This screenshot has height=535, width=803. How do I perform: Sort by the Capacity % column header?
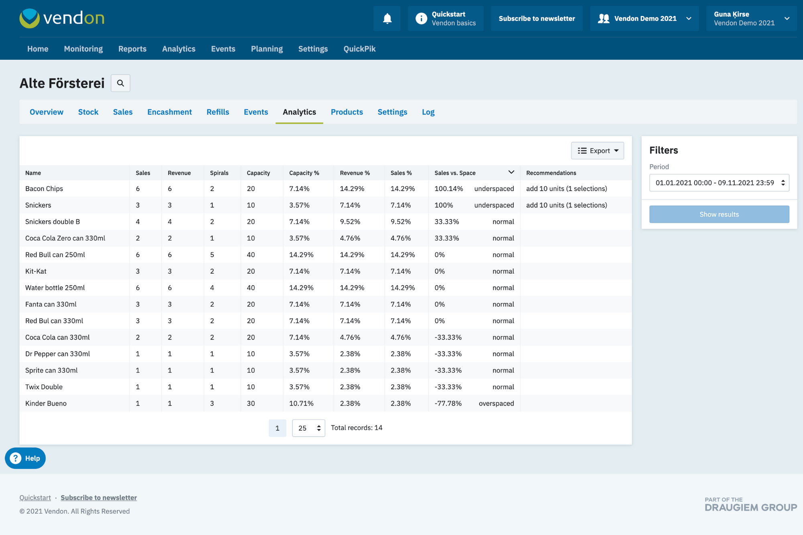tap(304, 173)
